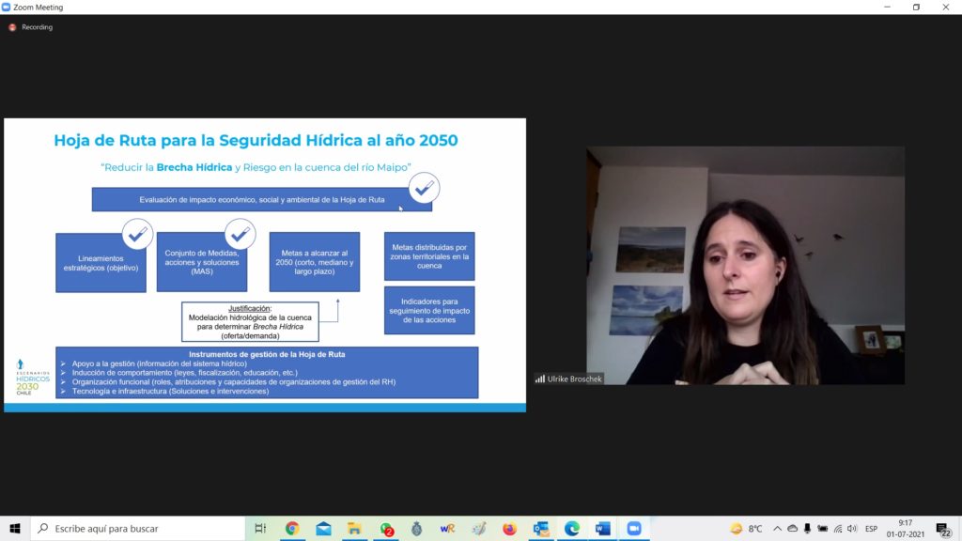This screenshot has width=962, height=541.
Task: Expand the hidden system tray icons
Action: tap(777, 529)
